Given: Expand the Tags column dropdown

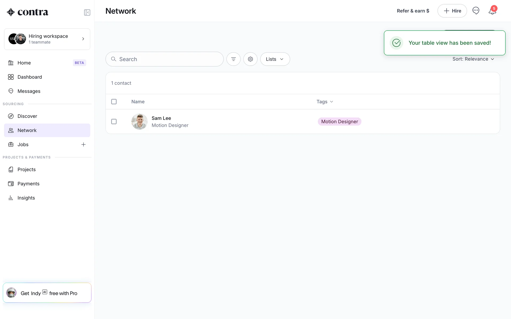Looking at the screenshot, I should [325, 102].
